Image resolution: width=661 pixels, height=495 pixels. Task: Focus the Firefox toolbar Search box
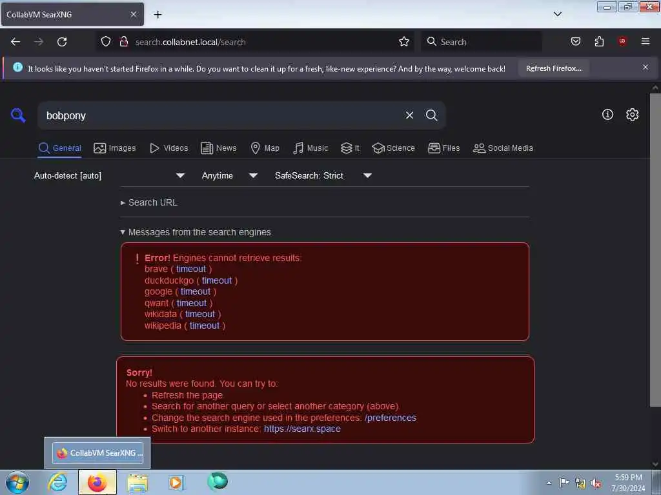(x=481, y=42)
